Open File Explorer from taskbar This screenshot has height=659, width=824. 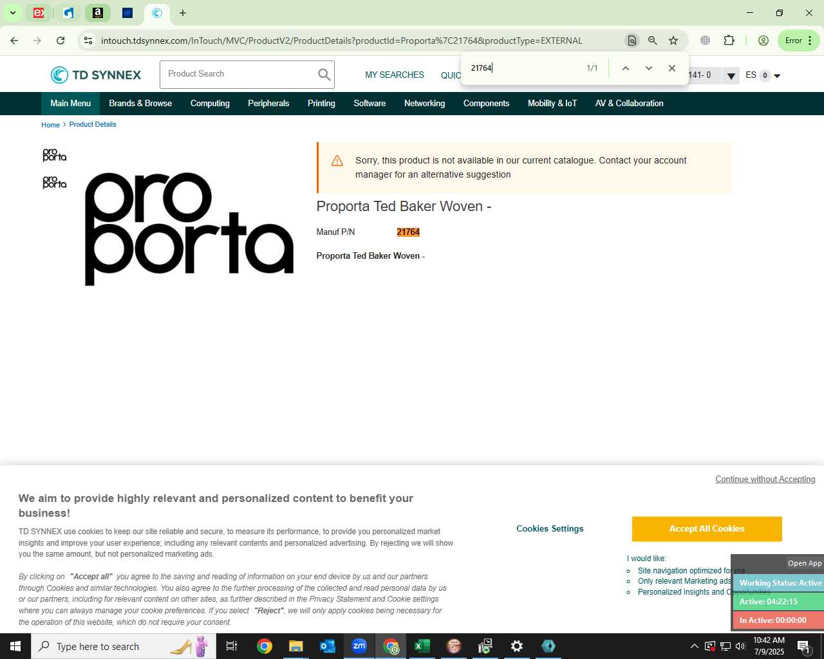click(x=296, y=646)
